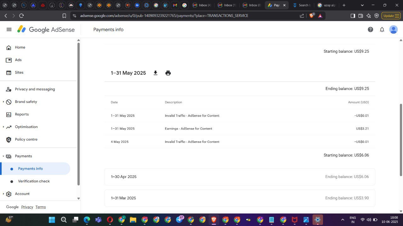The width and height of the screenshot is (403, 226).
Task: Expand the 1–31 Mar 2025 statement
Action: (x=240, y=198)
